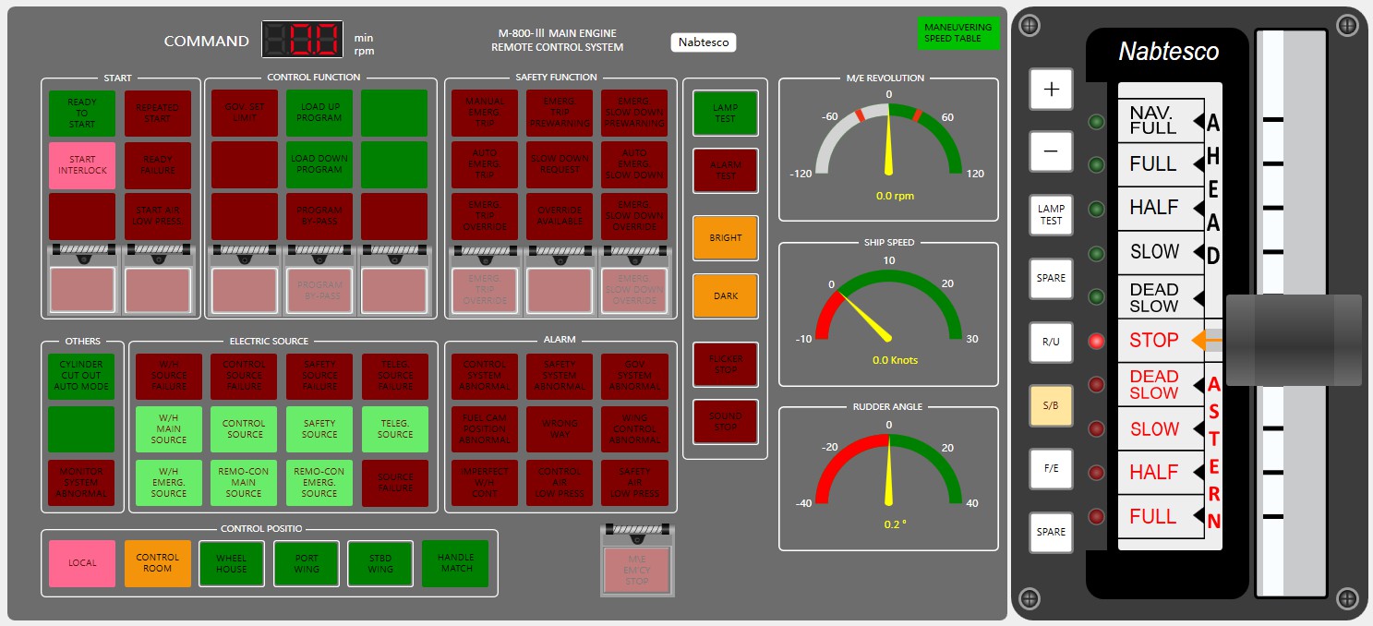Click the Safety Source green indicator

pos(319,429)
